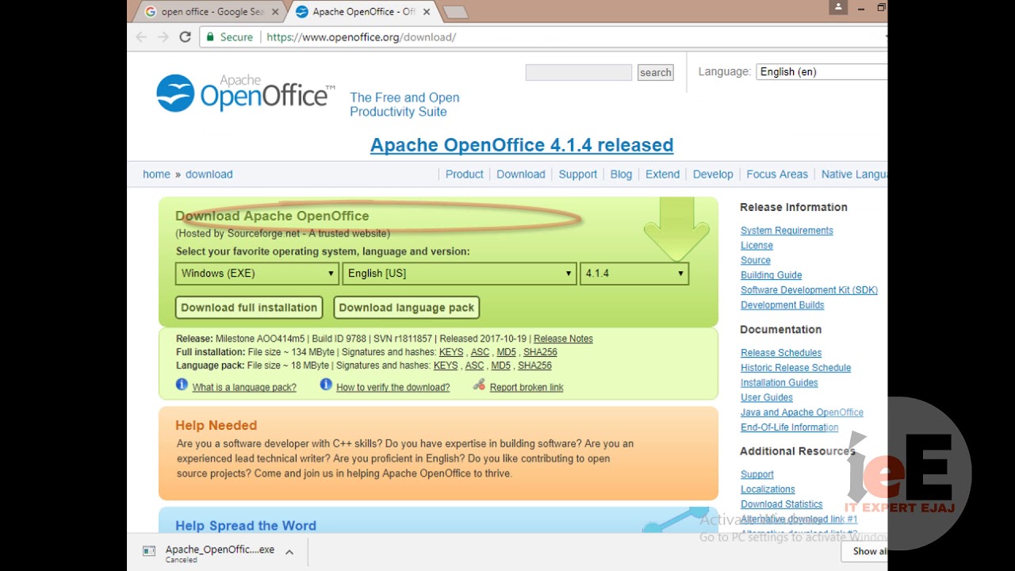Open Development Builds link
The width and height of the screenshot is (1015, 571).
click(x=782, y=305)
